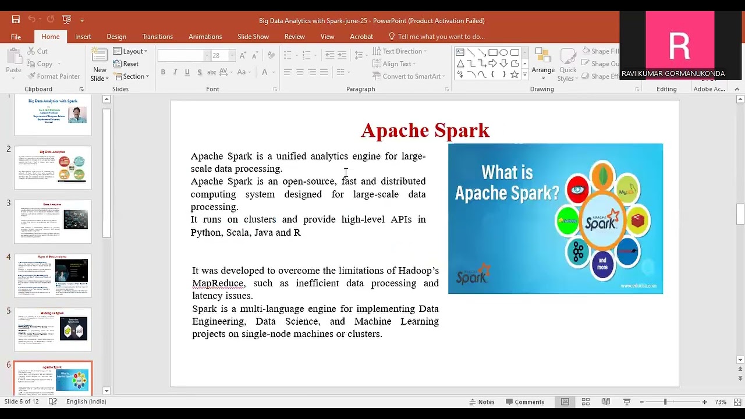Toggle Text Shadow formatting
The height and width of the screenshot is (419, 745).
[200, 72]
